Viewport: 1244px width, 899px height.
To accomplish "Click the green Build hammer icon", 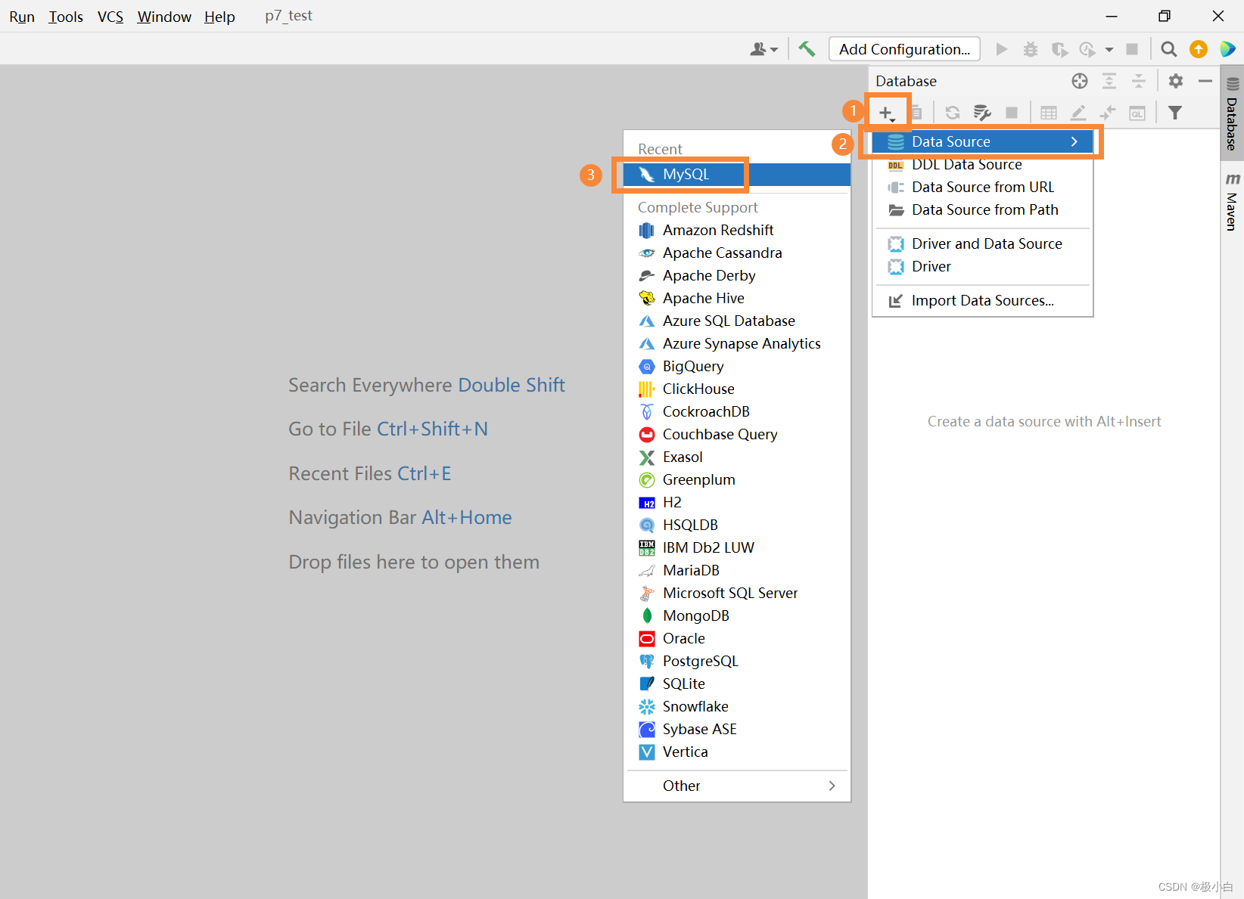I will pyautogui.click(x=807, y=49).
